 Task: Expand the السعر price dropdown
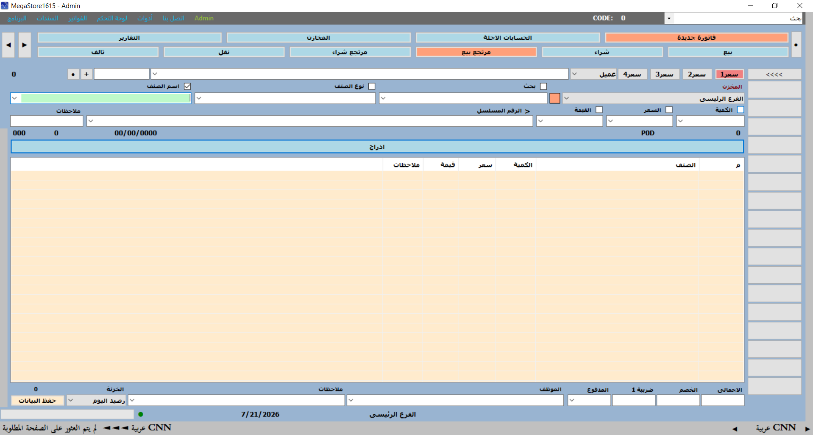tap(610, 121)
